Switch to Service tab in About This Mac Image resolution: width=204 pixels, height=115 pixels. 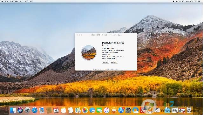[x=119, y=35]
